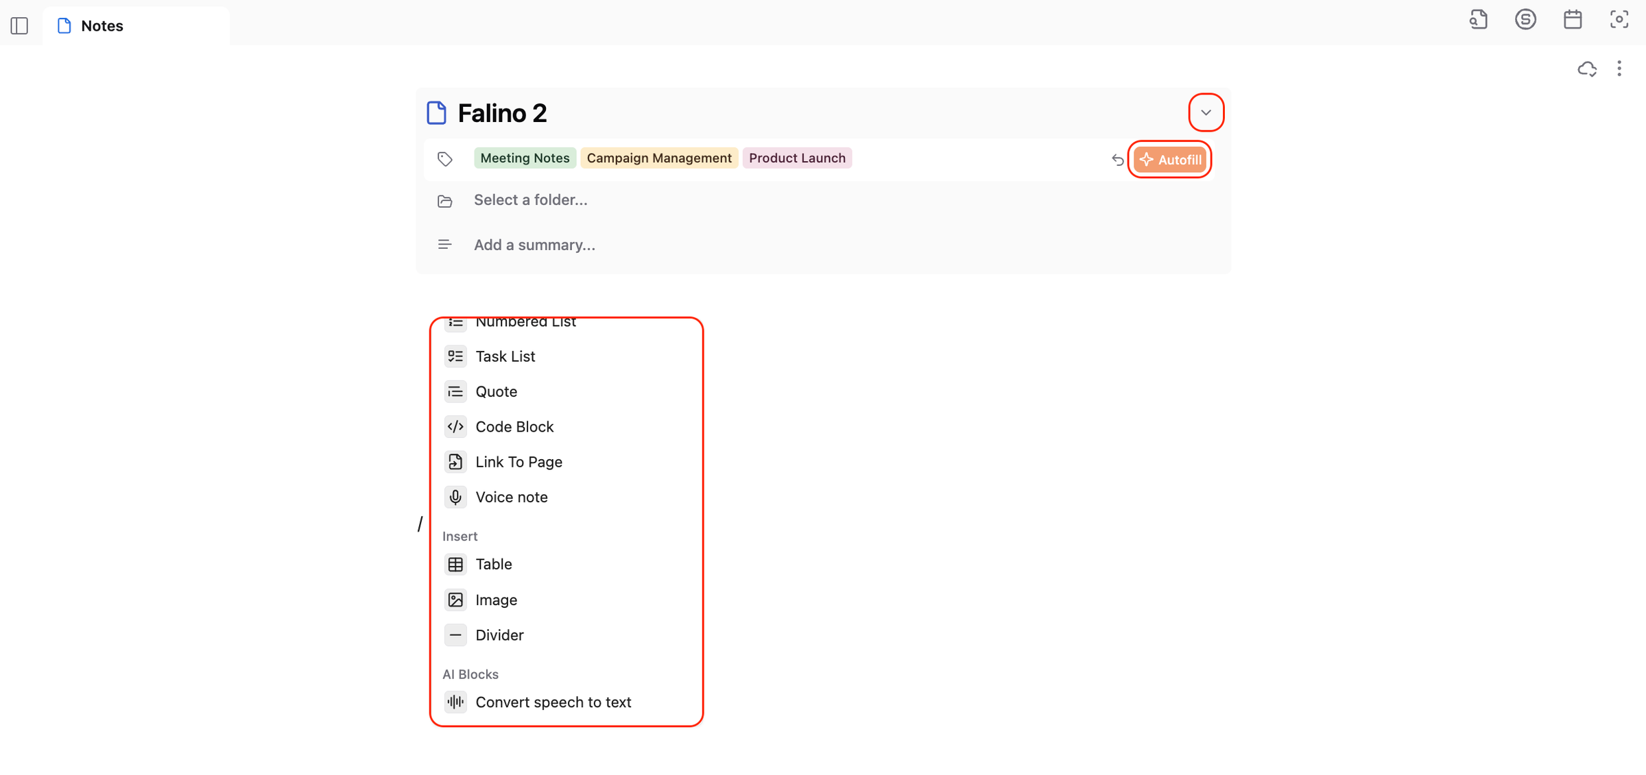Choose Task List from slash menu
Viewport: 1646px width, 775px height.
[505, 356]
